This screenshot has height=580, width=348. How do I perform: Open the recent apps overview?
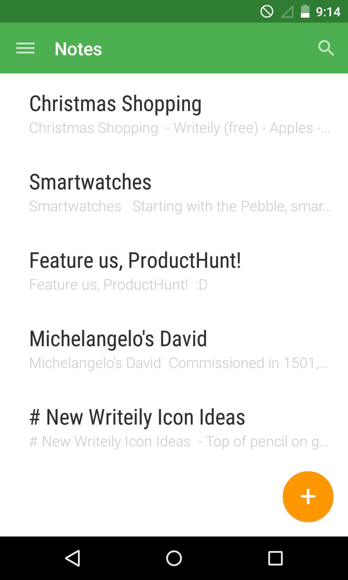pyautogui.click(x=275, y=558)
